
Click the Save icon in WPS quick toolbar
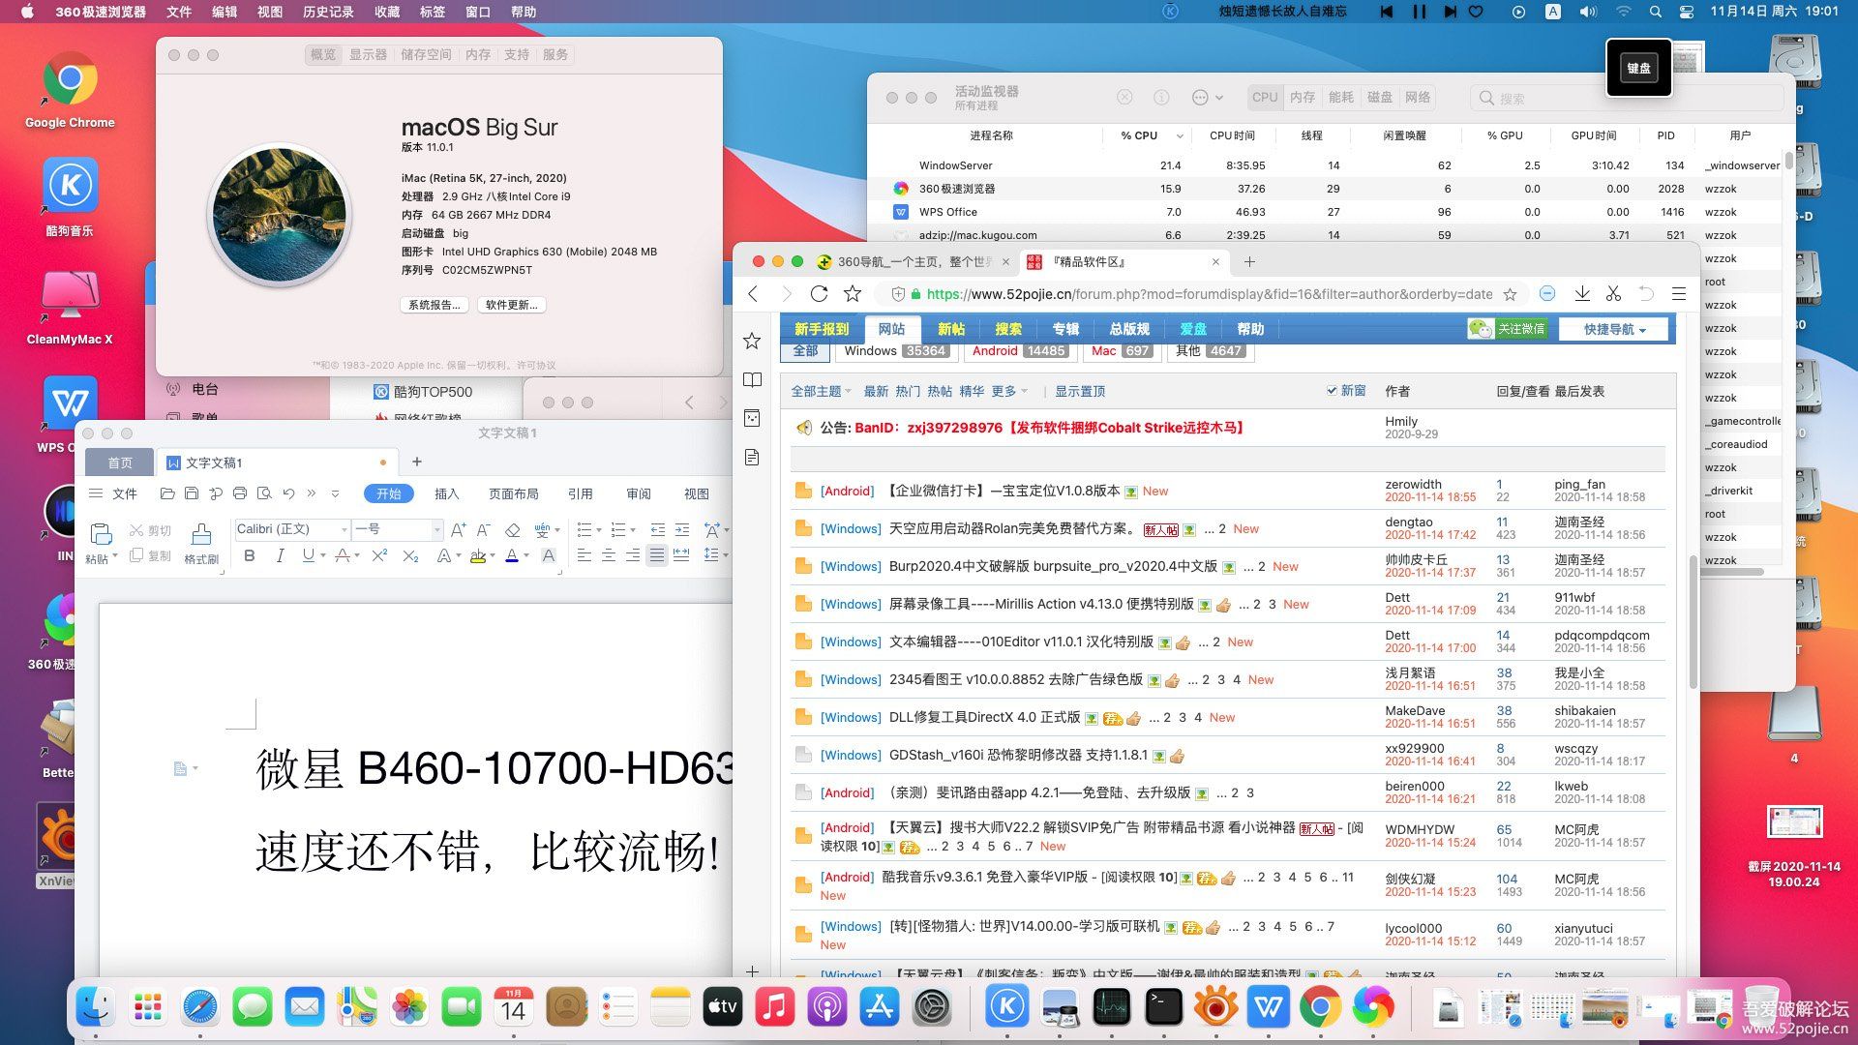coord(192,493)
